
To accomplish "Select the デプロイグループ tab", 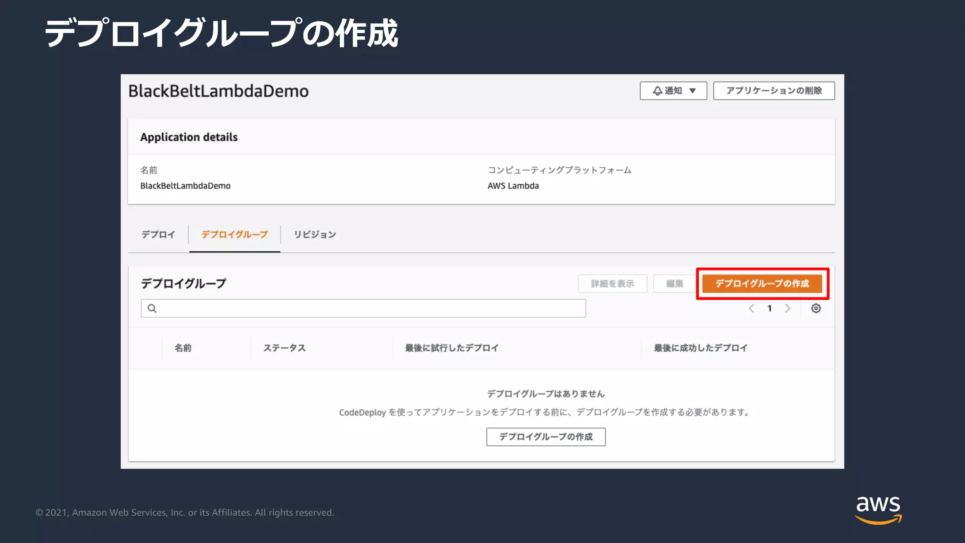I will pos(235,234).
